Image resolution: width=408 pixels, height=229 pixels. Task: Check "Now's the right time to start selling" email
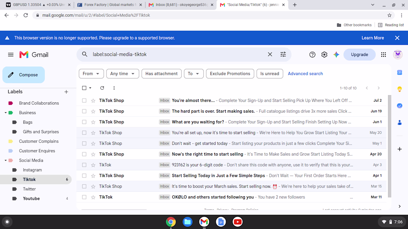tap(84, 154)
